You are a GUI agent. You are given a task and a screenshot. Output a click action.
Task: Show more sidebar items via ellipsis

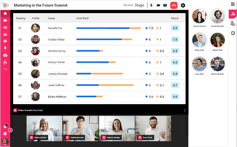click(x=5, y=69)
